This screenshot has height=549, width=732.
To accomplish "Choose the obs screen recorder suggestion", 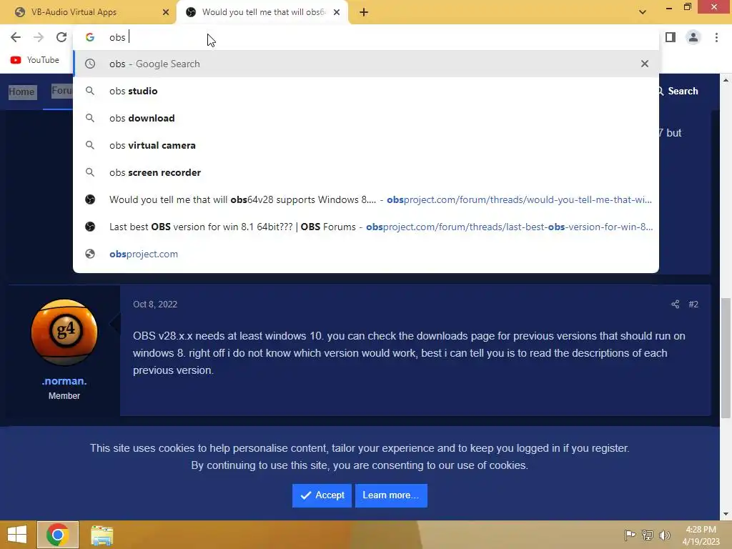I will tap(366, 172).
